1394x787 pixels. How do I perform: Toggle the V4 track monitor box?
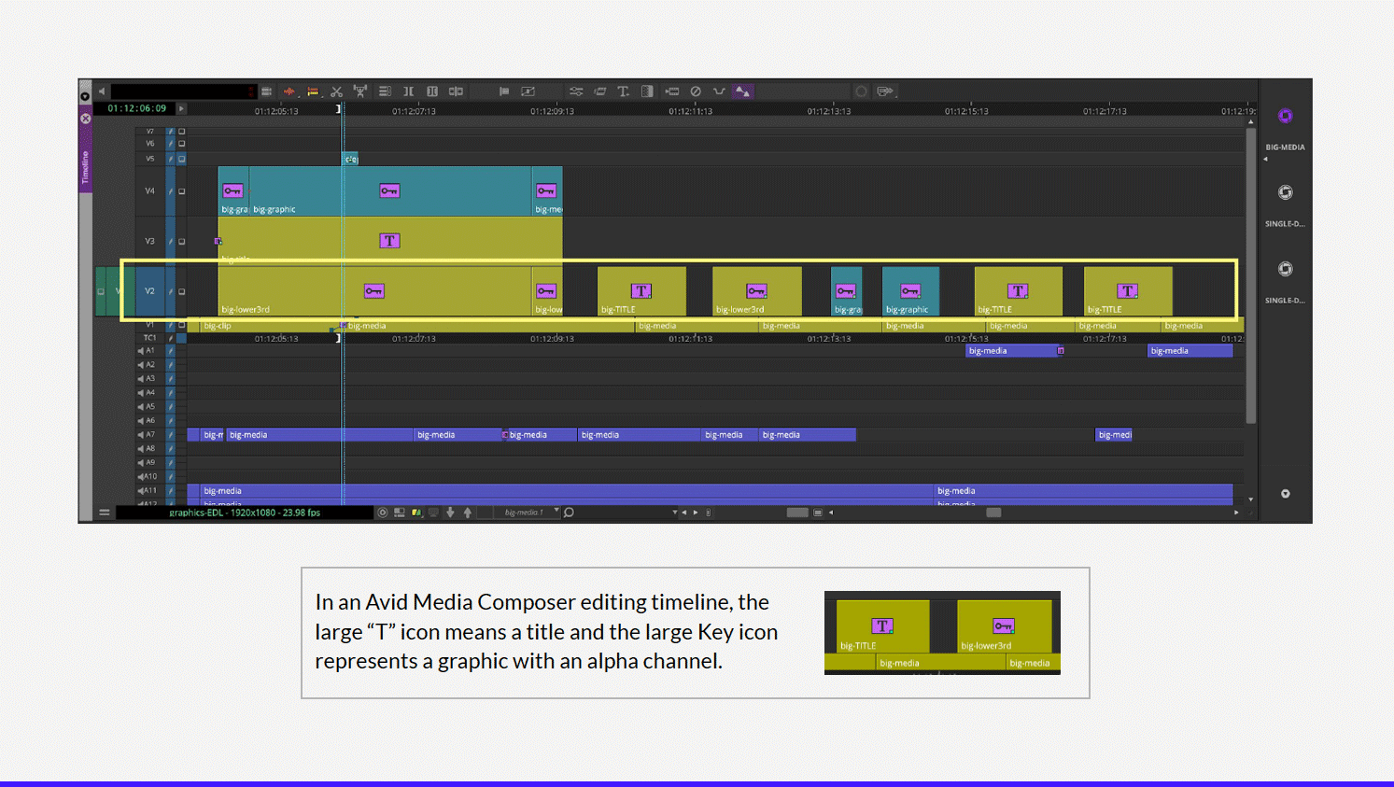[182, 191]
